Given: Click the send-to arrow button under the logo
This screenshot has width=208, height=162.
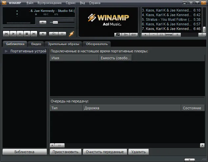Looking at the screenshot, I should coord(126,35).
